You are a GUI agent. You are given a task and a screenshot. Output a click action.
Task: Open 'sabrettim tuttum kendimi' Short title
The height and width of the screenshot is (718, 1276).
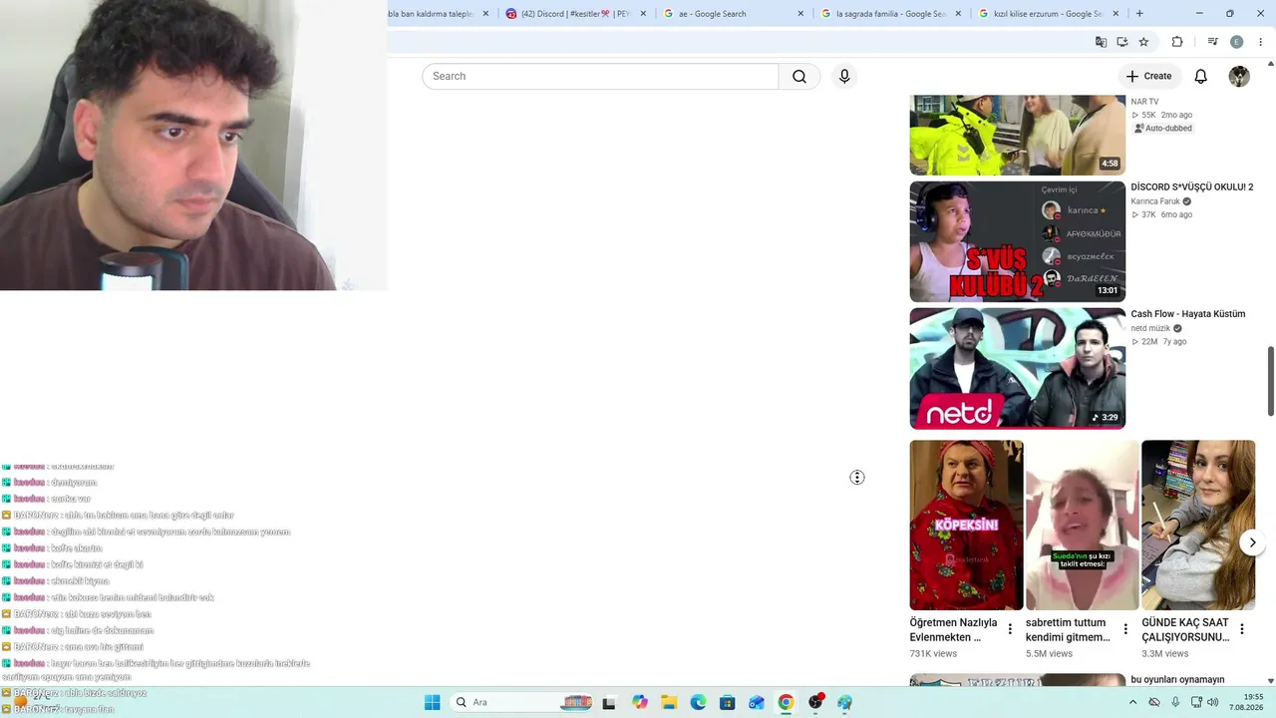(x=1068, y=630)
